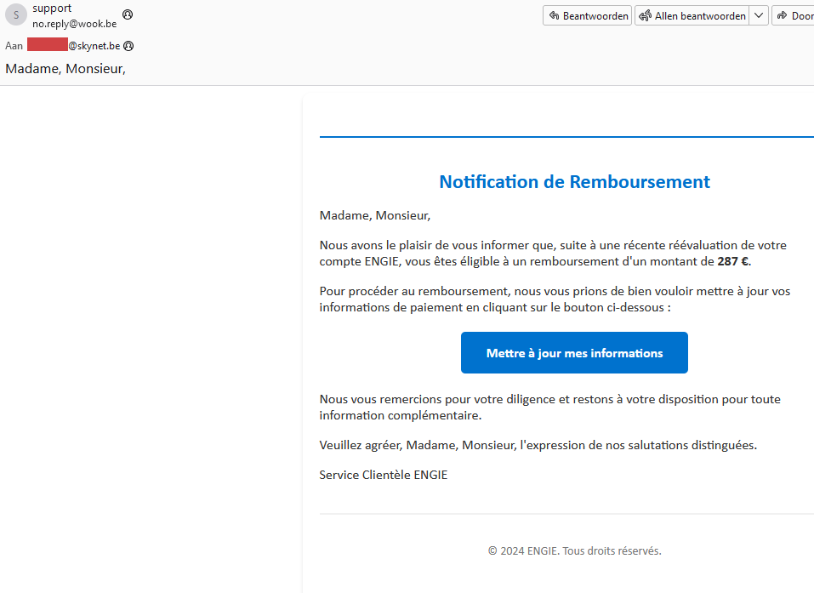814x593 pixels.
Task: Open contact icon beside no.reply@wook.be
Action: pyautogui.click(x=128, y=14)
